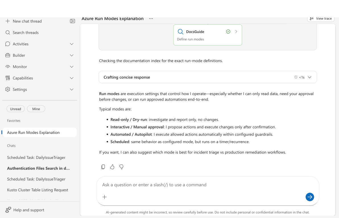Open Search threads

coord(26,33)
